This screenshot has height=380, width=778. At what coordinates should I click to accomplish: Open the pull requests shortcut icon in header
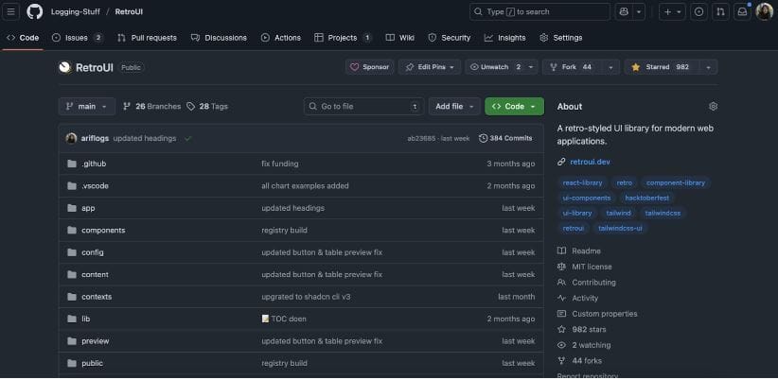(720, 12)
